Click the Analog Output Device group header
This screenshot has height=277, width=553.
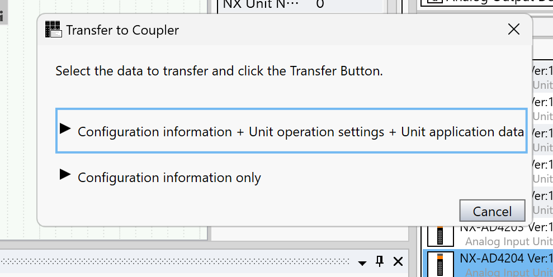(x=498, y=2)
